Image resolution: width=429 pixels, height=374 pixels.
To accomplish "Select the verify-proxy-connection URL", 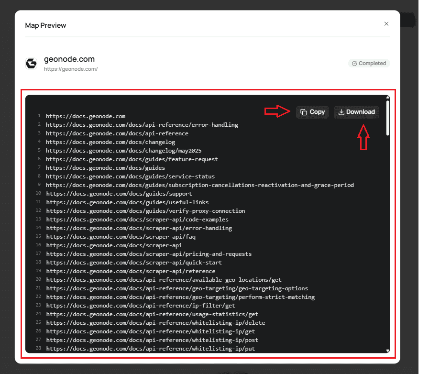I will (145, 211).
